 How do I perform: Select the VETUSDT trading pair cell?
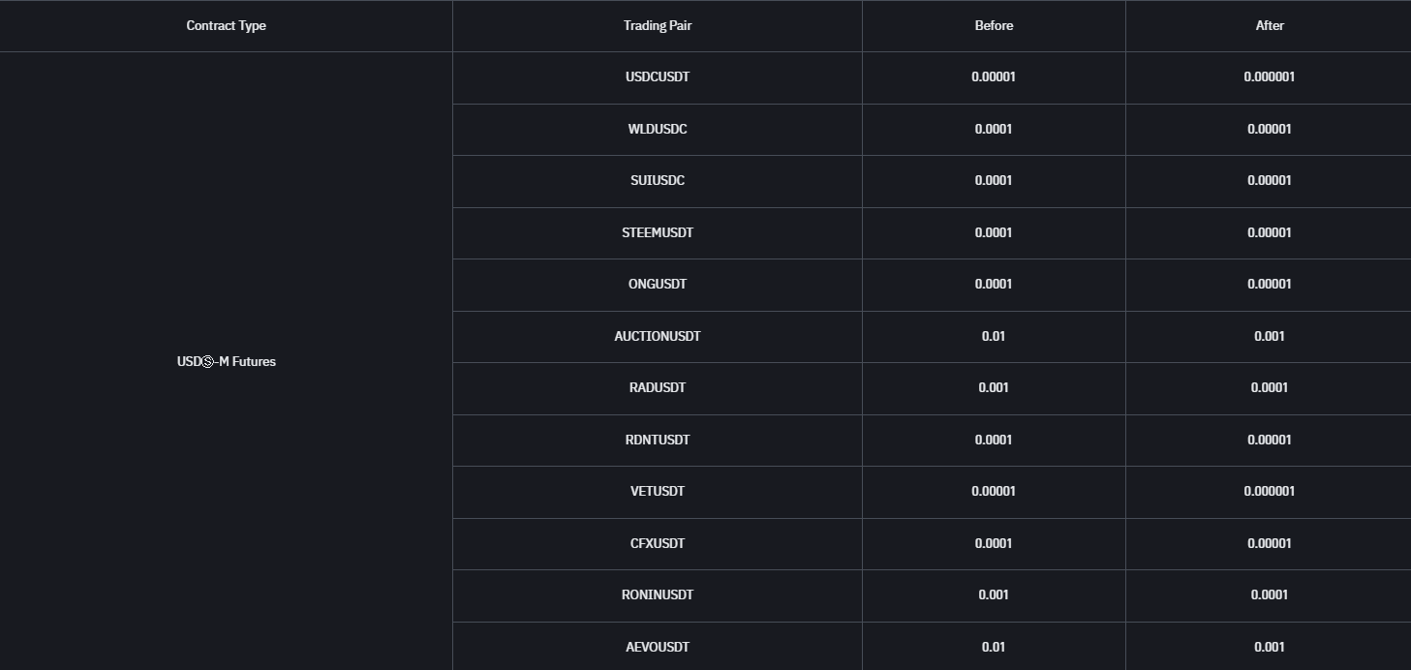coord(658,492)
